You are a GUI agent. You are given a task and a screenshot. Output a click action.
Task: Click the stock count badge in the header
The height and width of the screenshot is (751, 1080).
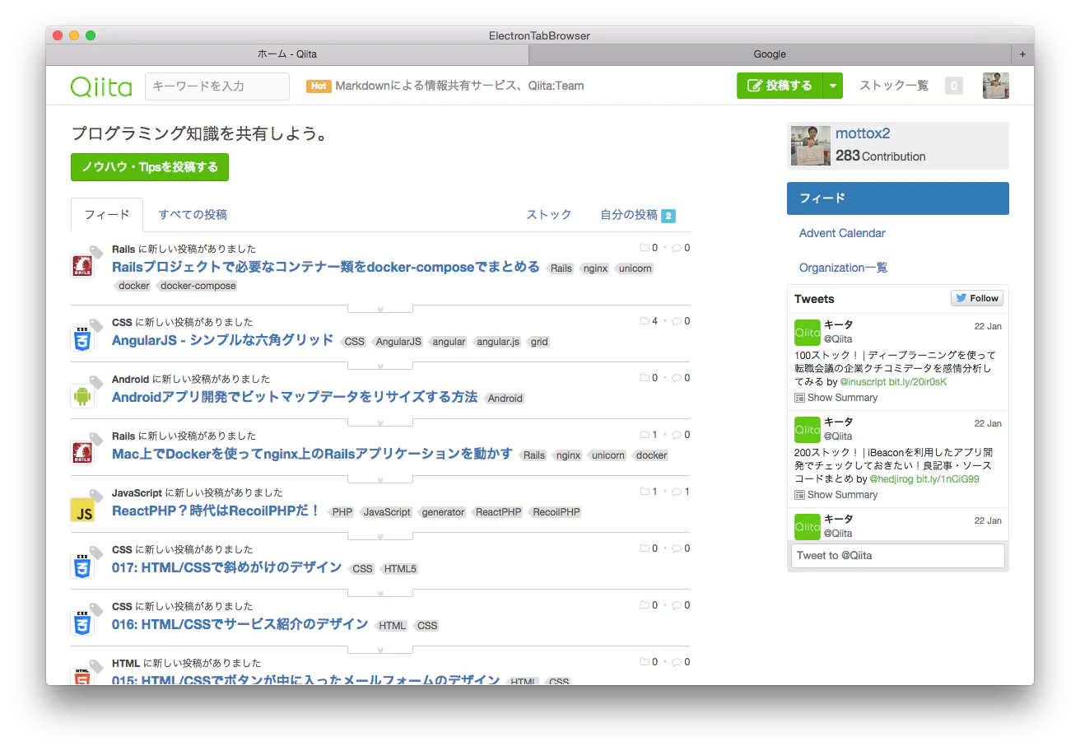click(953, 86)
